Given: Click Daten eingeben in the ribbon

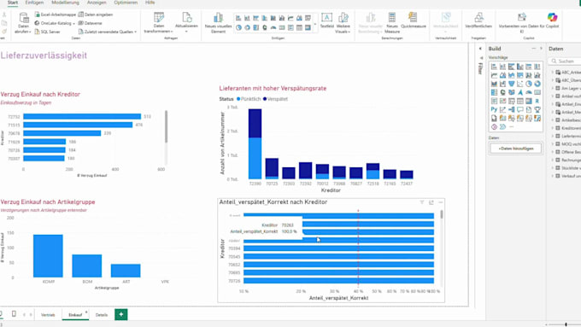Looking at the screenshot, I should (96, 15).
